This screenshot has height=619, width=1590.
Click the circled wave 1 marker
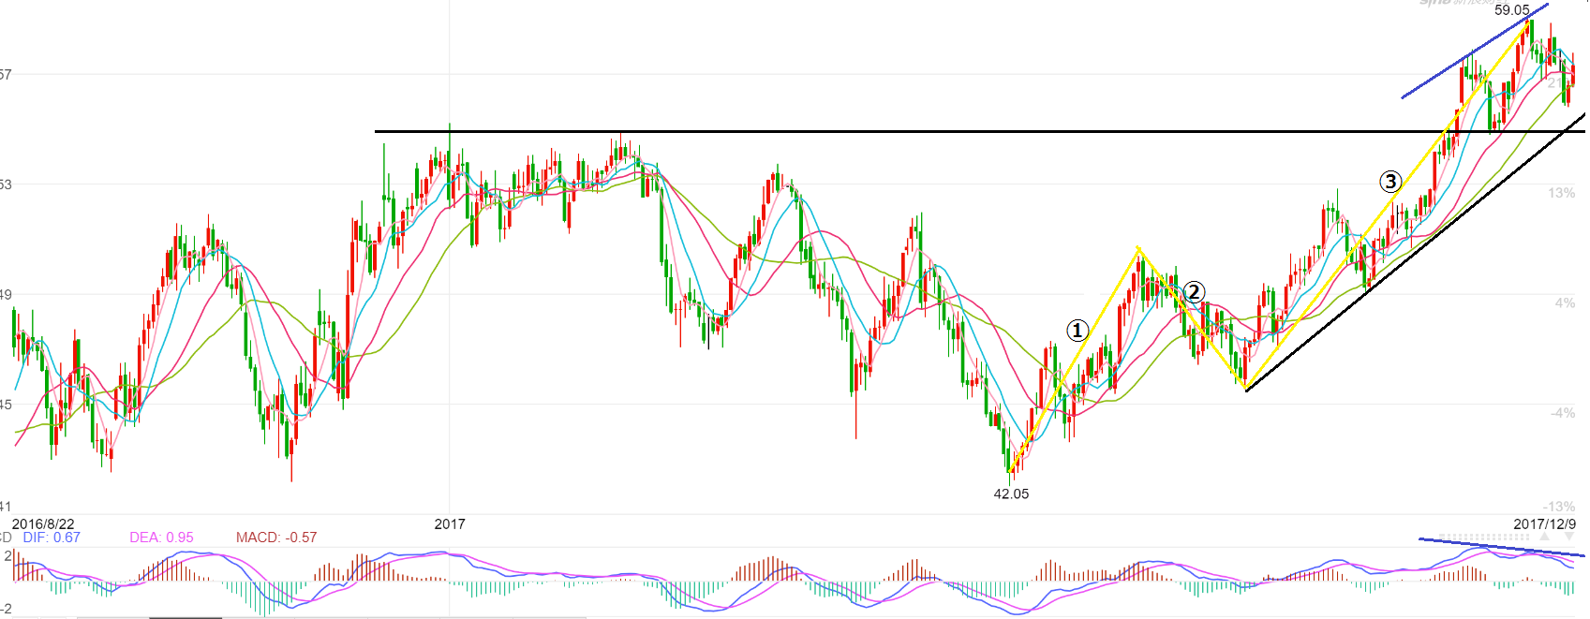tap(1077, 331)
